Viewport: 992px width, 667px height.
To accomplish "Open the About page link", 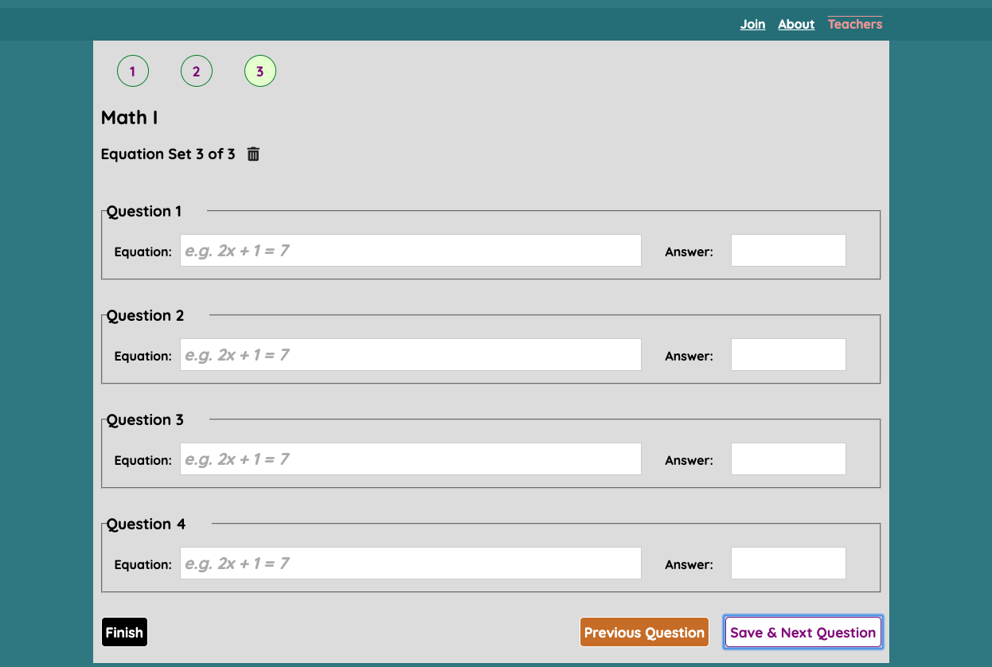I will (x=796, y=24).
